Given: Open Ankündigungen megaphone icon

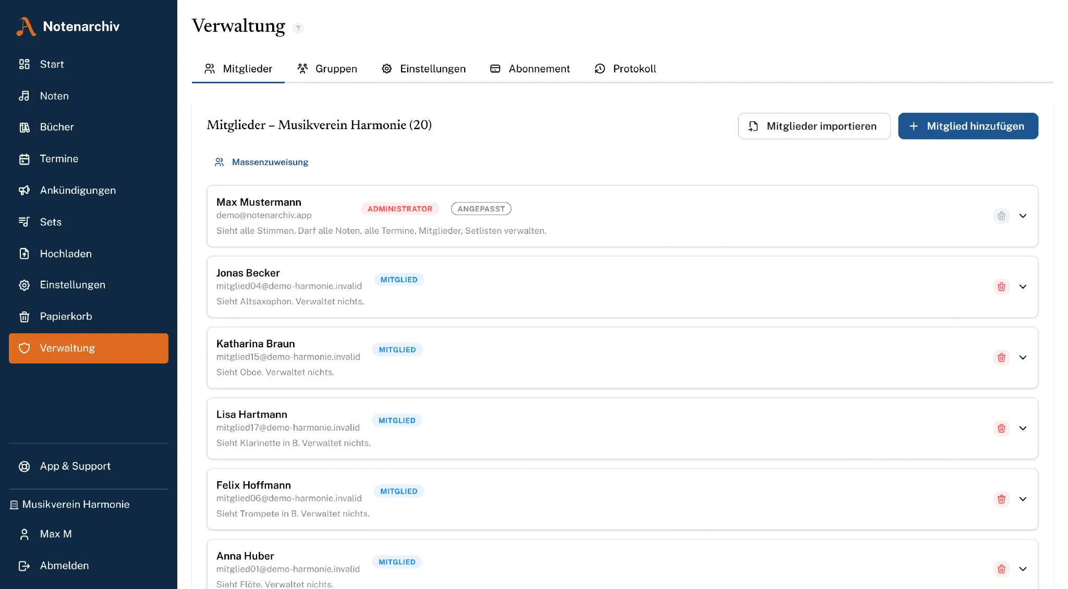Looking at the screenshot, I should coord(24,190).
